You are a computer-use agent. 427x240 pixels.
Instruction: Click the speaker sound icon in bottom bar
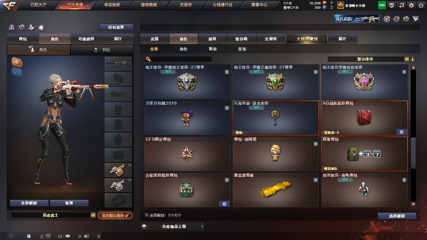[86, 236]
